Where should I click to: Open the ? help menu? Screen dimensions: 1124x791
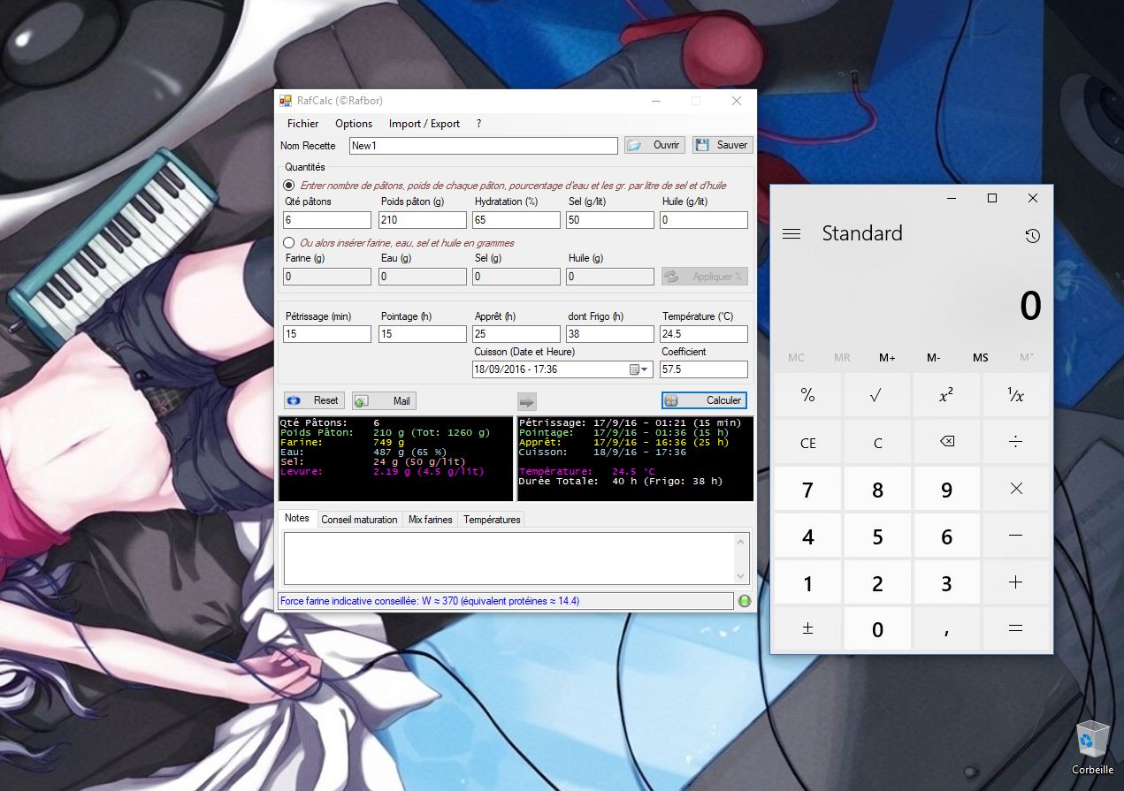[x=478, y=124]
